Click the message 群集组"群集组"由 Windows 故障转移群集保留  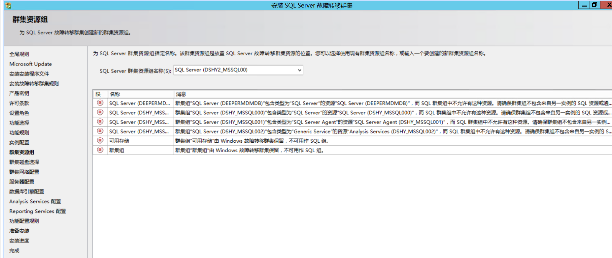393,150
